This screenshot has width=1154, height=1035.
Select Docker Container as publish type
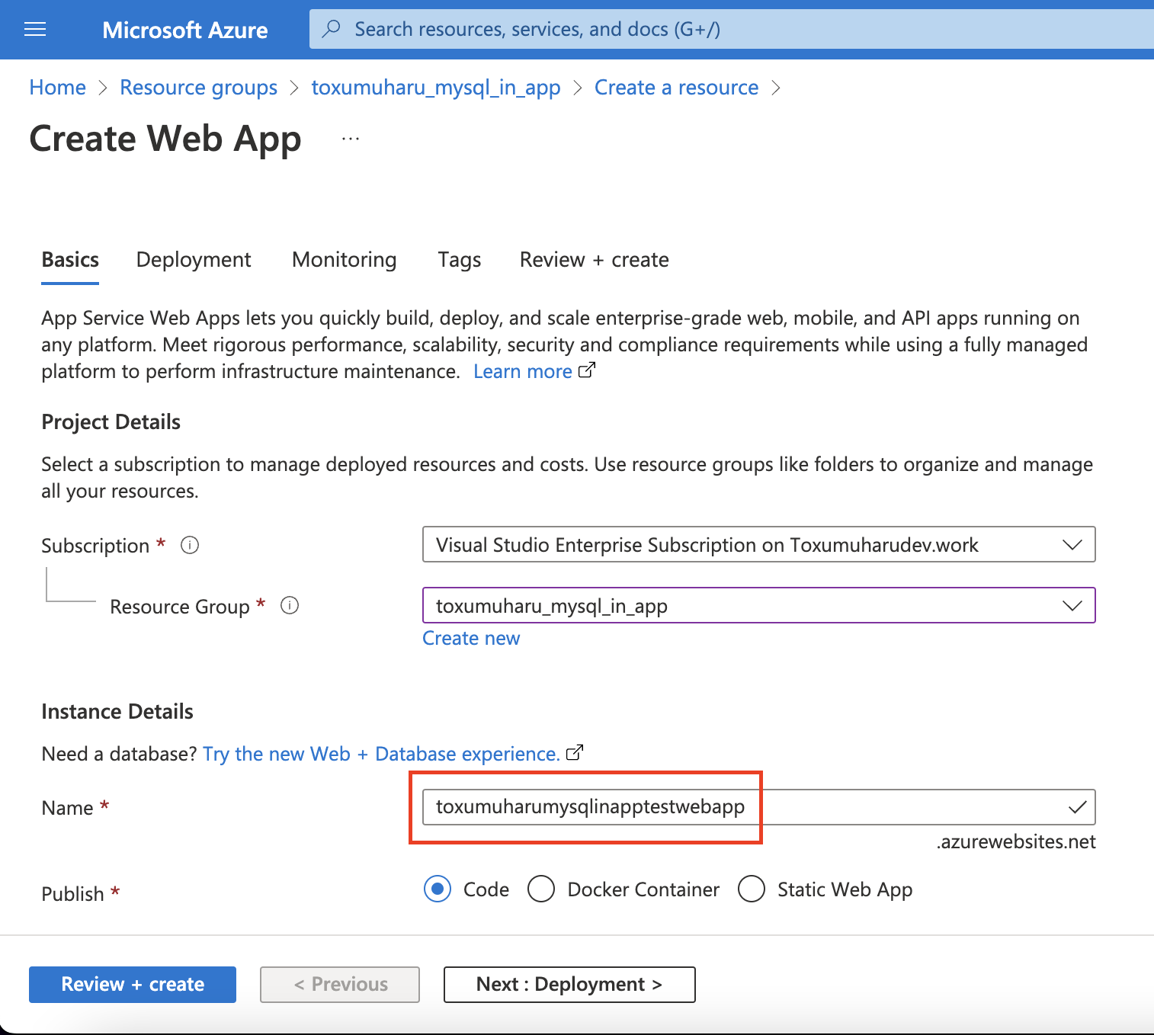(x=541, y=889)
